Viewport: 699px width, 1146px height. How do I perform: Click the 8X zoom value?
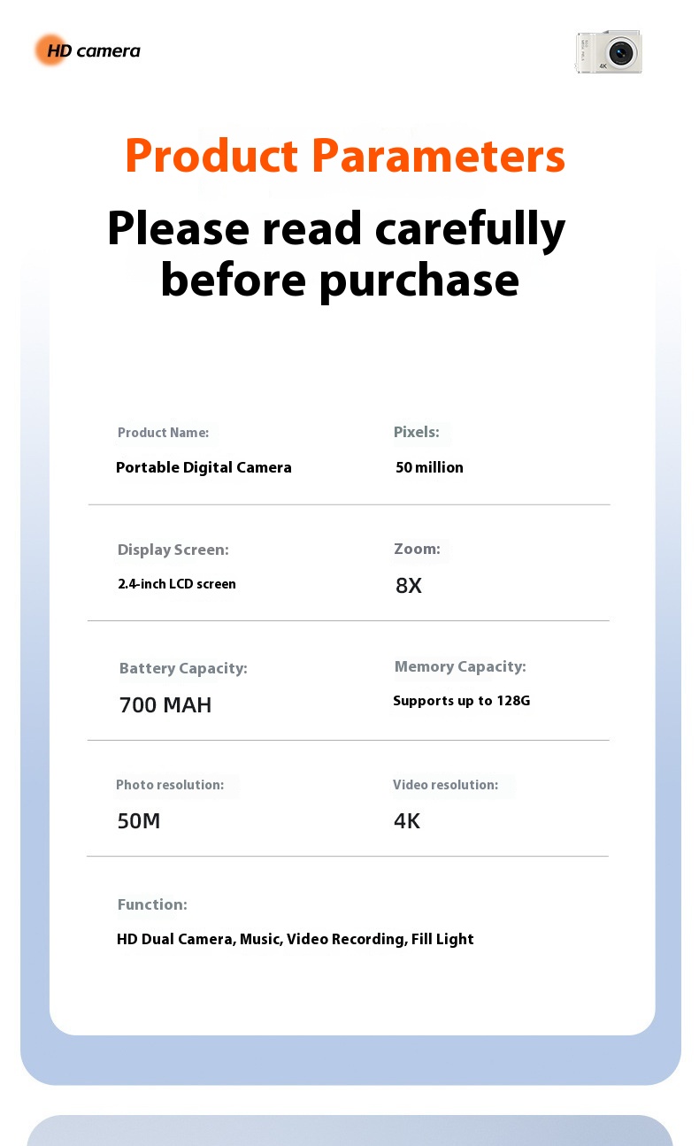409,585
